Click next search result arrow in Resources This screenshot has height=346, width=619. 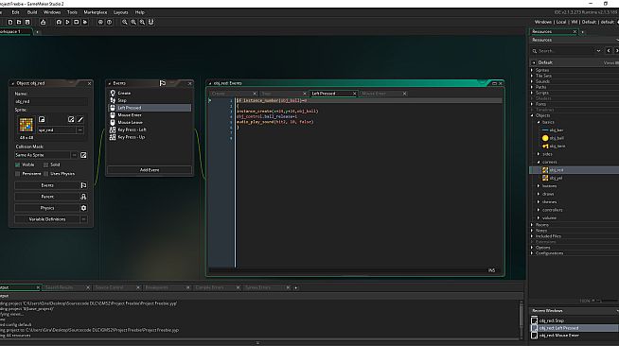click(616, 51)
